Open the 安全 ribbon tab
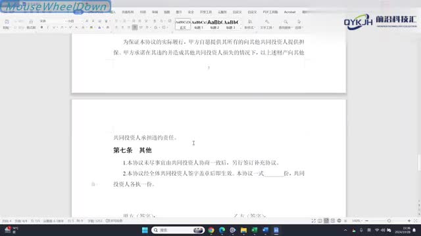 point(191,12)
